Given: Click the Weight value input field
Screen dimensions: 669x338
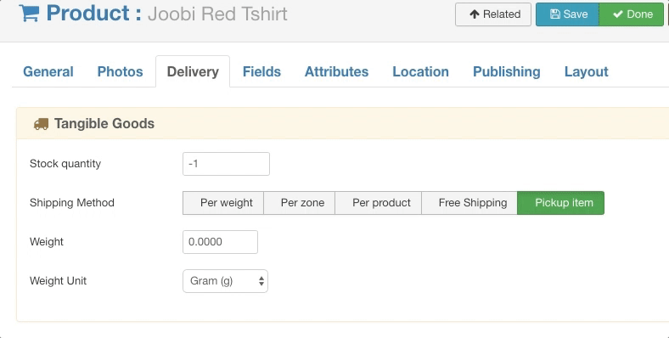Looking at the screenshot, I should (220, 242).
